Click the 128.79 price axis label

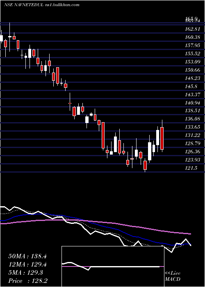(193, 143)
